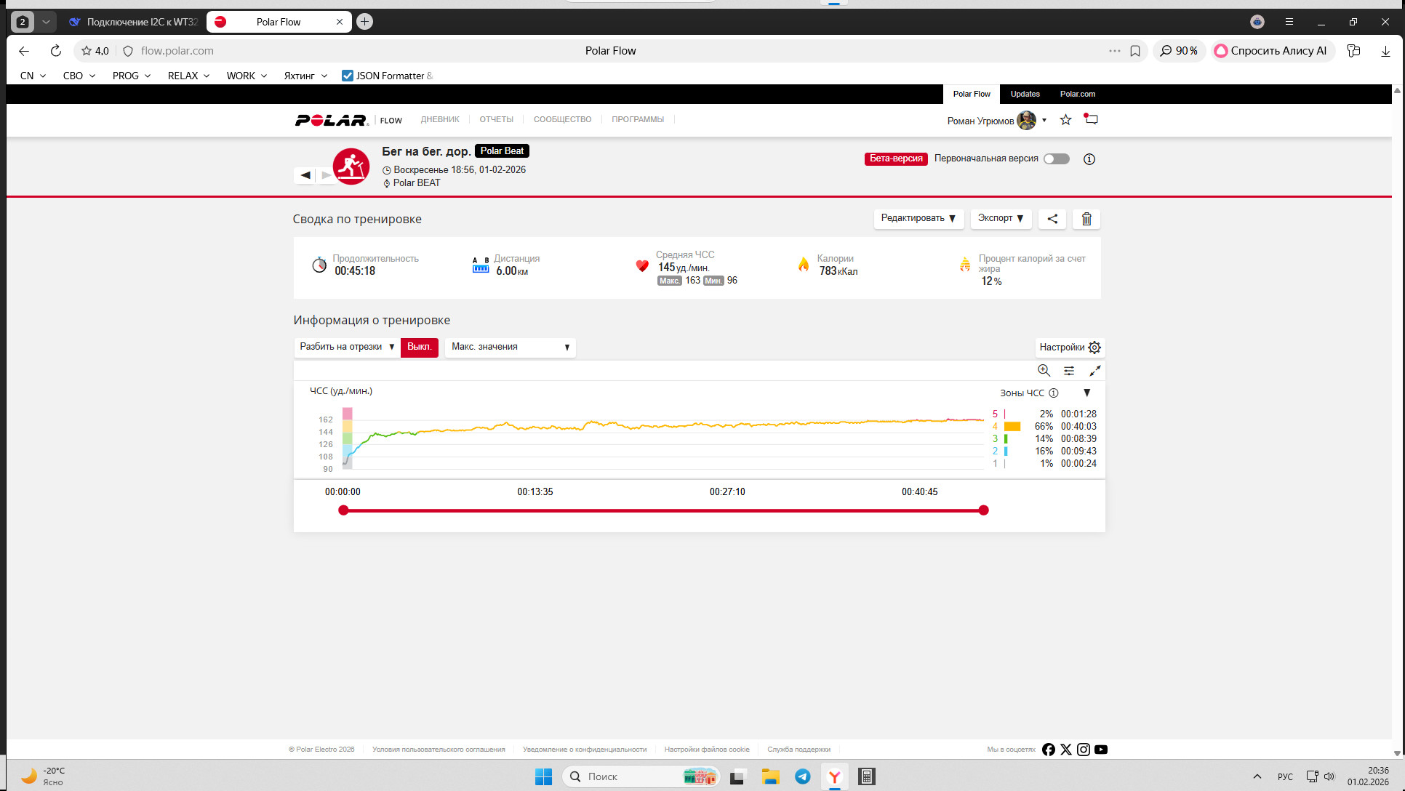
Task: Click the Windows Start button
Action: [x=543, y=776]
